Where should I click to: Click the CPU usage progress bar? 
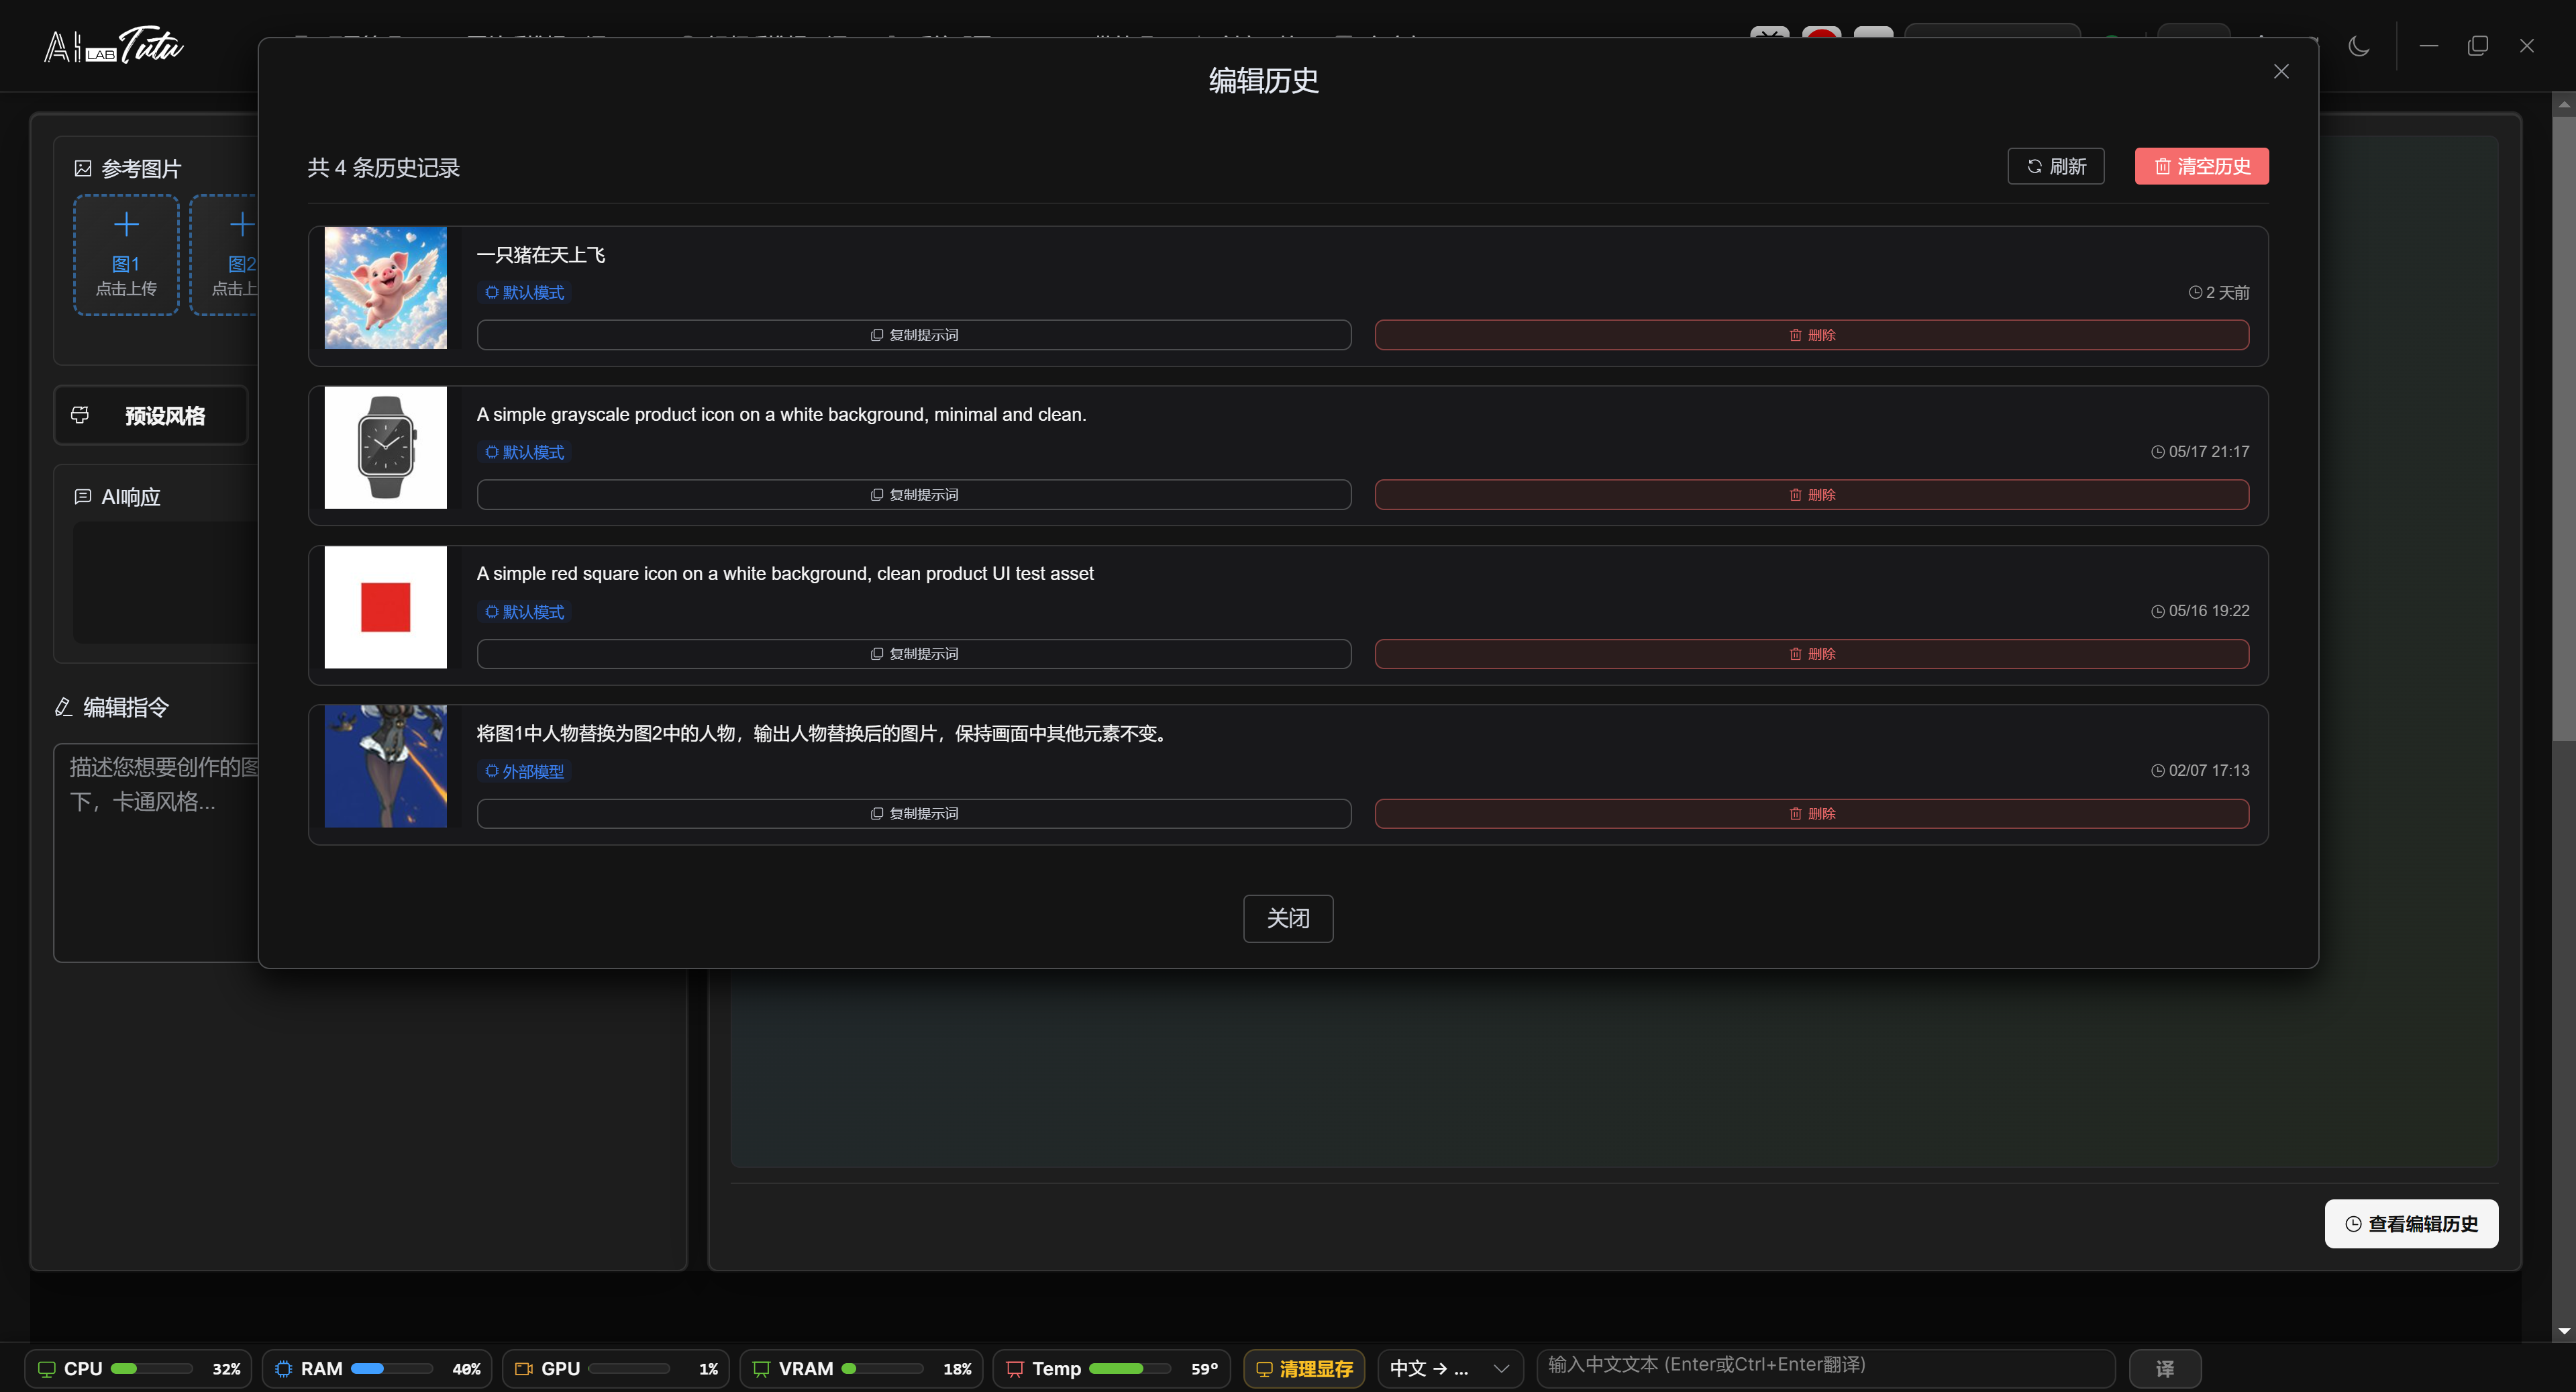152,1369
